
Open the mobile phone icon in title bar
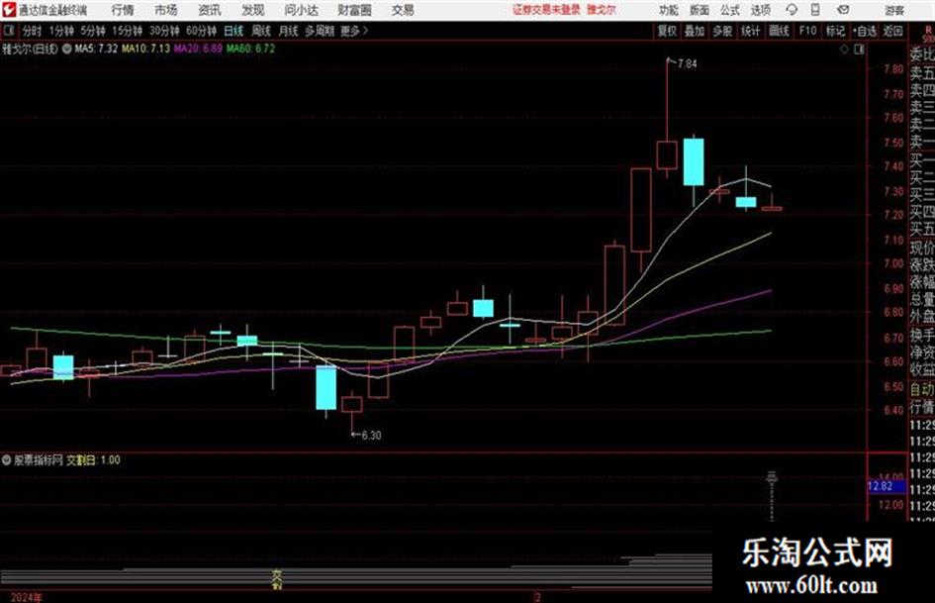(815, 10)
